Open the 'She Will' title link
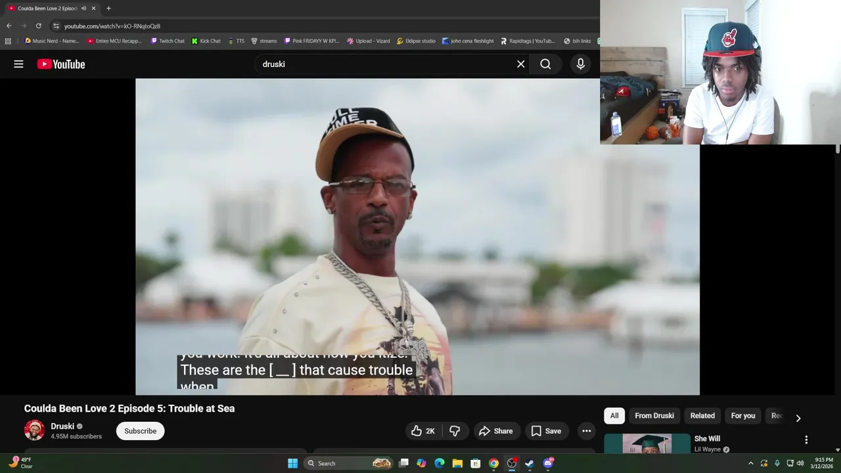 (707, 439)
